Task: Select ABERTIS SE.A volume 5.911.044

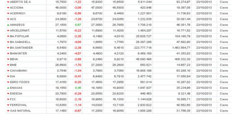Action: tap(144, 2)
